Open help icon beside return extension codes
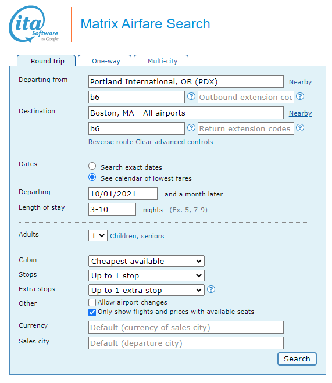The width and height of the screenshot is (332, 383). (x=300, y=128)
